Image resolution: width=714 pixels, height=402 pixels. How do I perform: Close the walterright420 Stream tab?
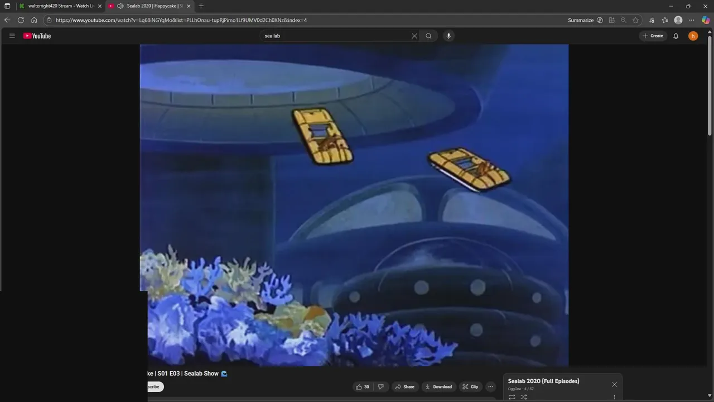point(100,6)
